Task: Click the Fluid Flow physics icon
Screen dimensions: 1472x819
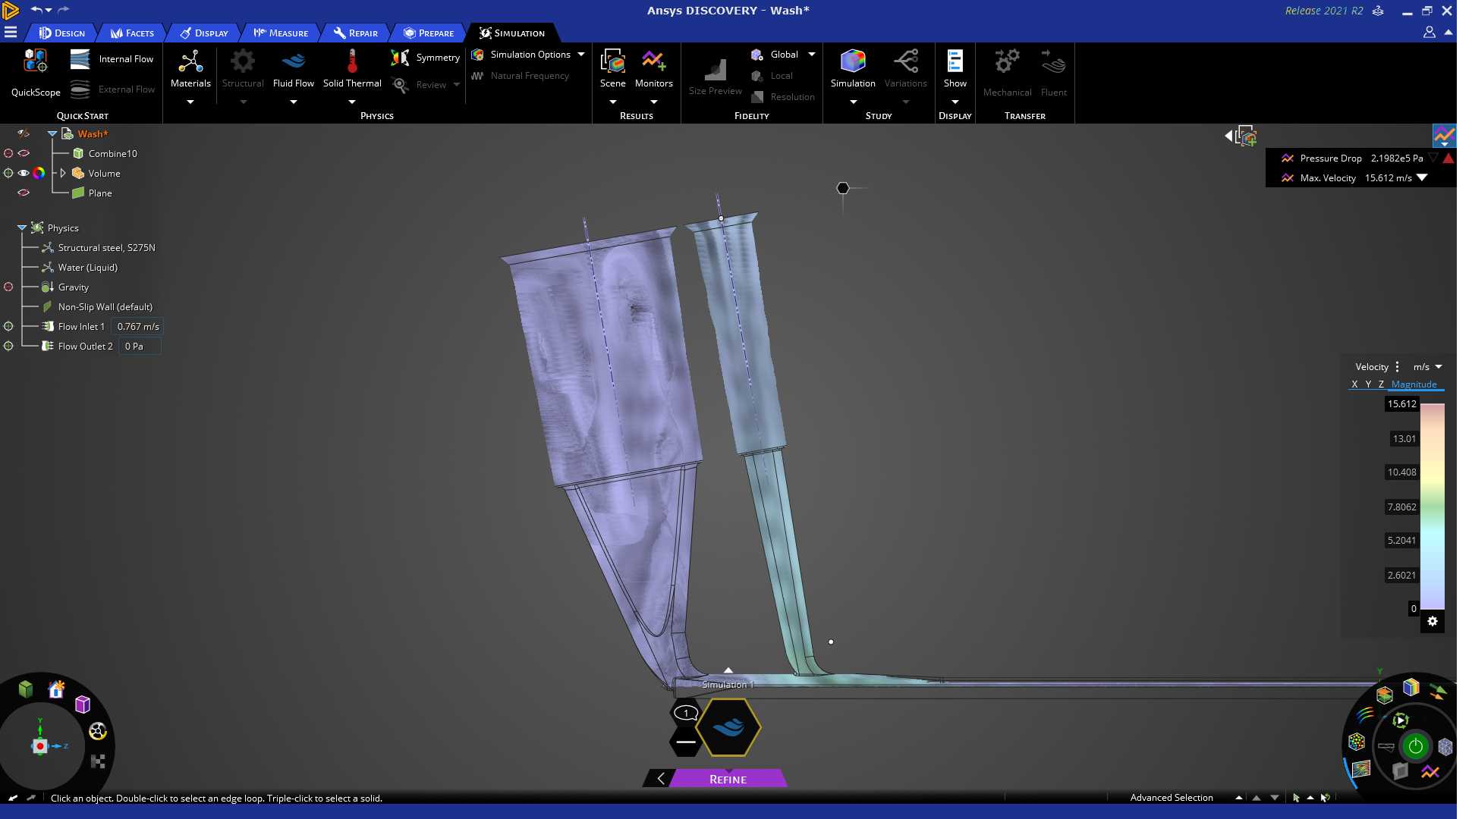Action: click(294, 61)
